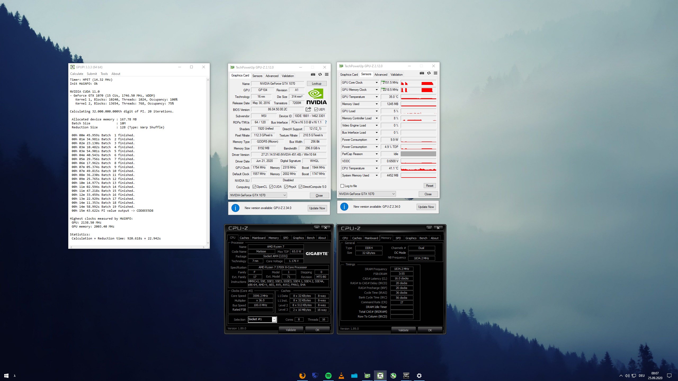Open GBT CPU-Z taskbar icon
The height and width of the screenshot is (381, 678).
pos(406,375)
